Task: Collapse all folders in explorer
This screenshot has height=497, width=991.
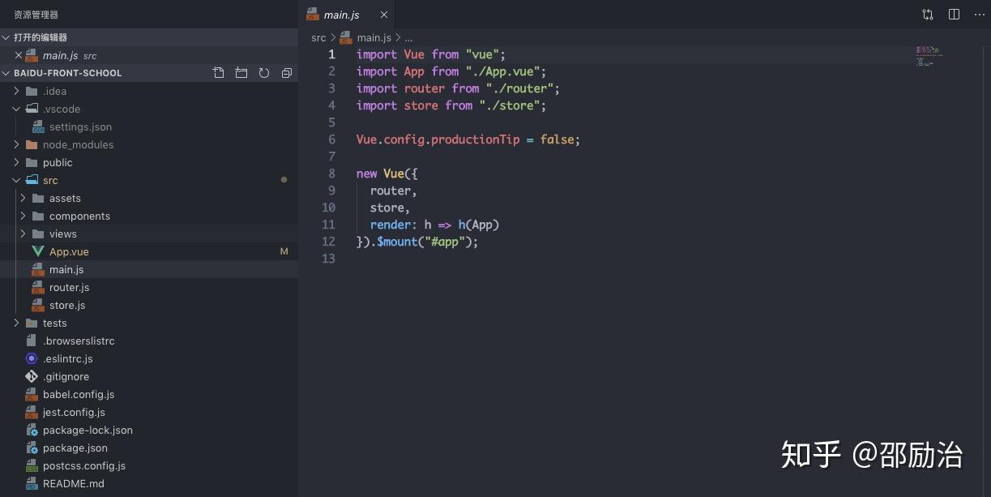Action: [x=287, y=73]
